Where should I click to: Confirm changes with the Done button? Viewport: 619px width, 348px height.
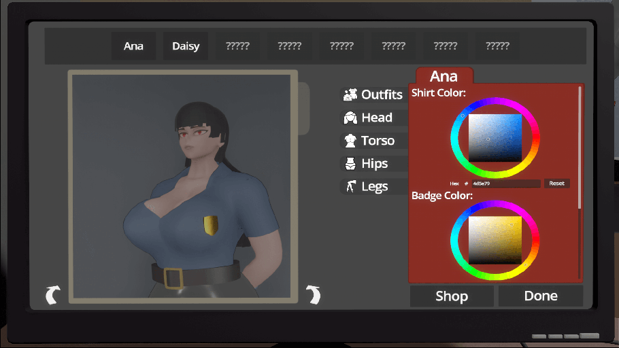pyautogui.click(x=541, y=296)
